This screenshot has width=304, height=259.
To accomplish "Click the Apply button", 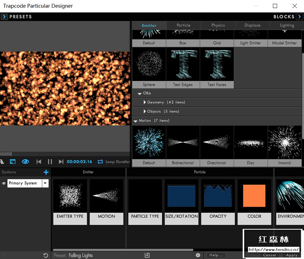I will click(291, 255).
